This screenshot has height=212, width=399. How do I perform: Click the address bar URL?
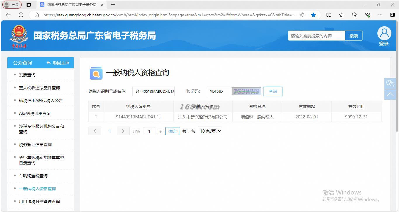click(169, 15)
